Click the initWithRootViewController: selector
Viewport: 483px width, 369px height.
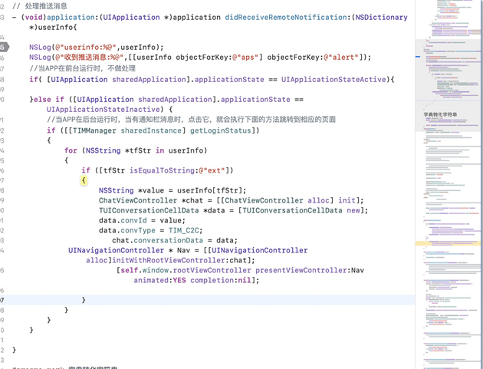pyautogui.click(x=170, y=261)
